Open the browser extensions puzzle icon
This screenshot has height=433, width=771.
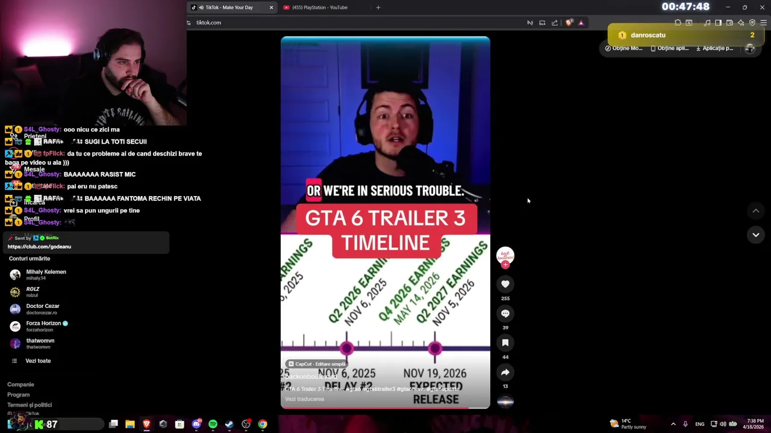pos(678,23)
